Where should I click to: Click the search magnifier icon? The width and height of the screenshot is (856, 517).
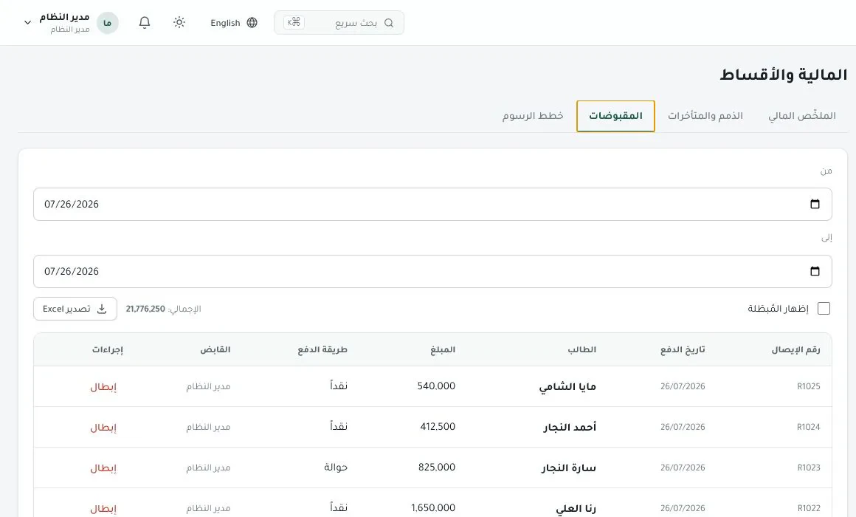(389, 23)
